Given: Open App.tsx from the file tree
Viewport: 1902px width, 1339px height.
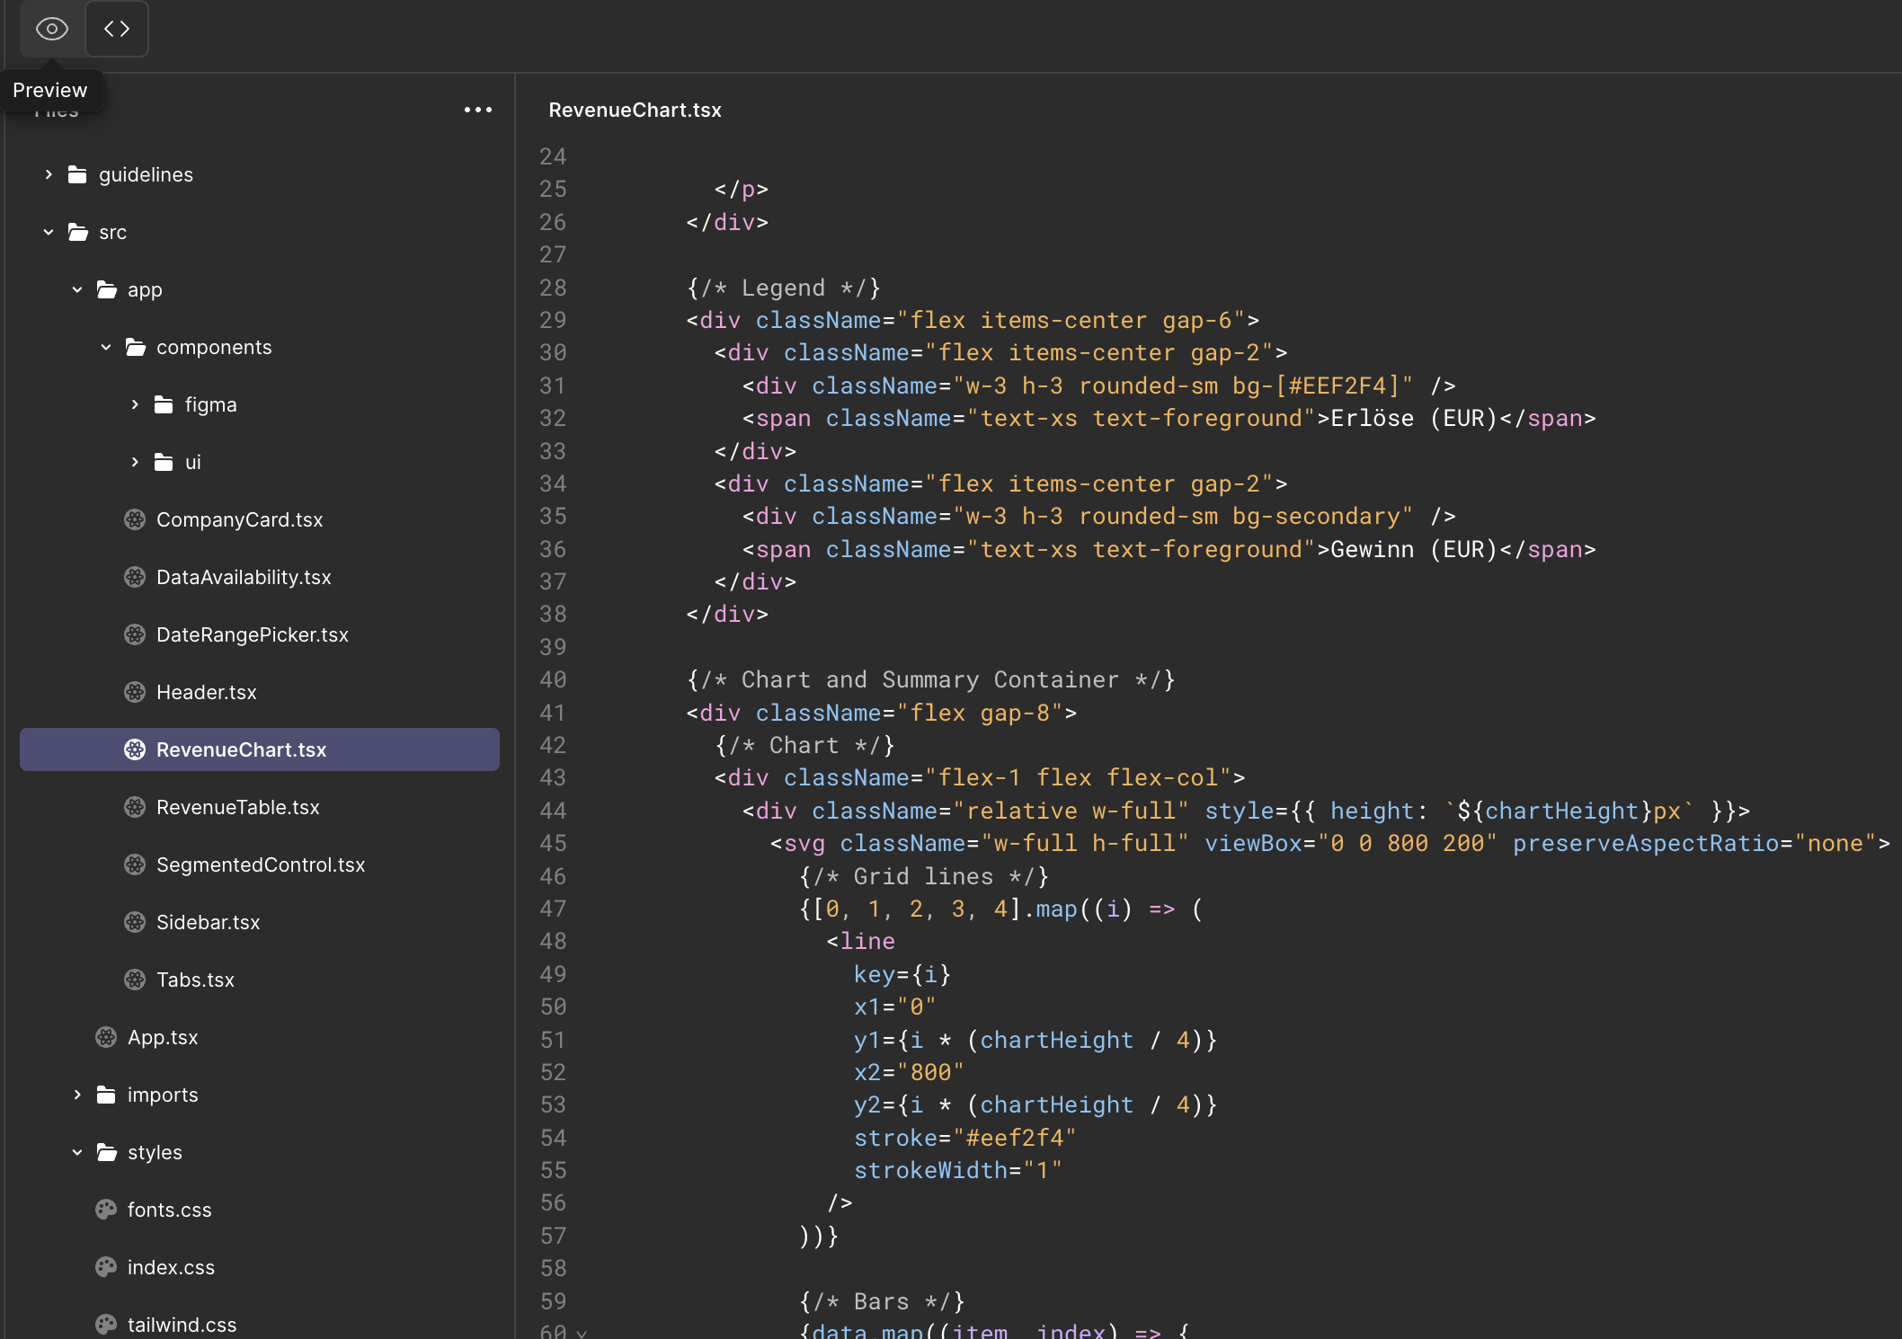Looking at the screenshot, I should (x=164, y=1037).
